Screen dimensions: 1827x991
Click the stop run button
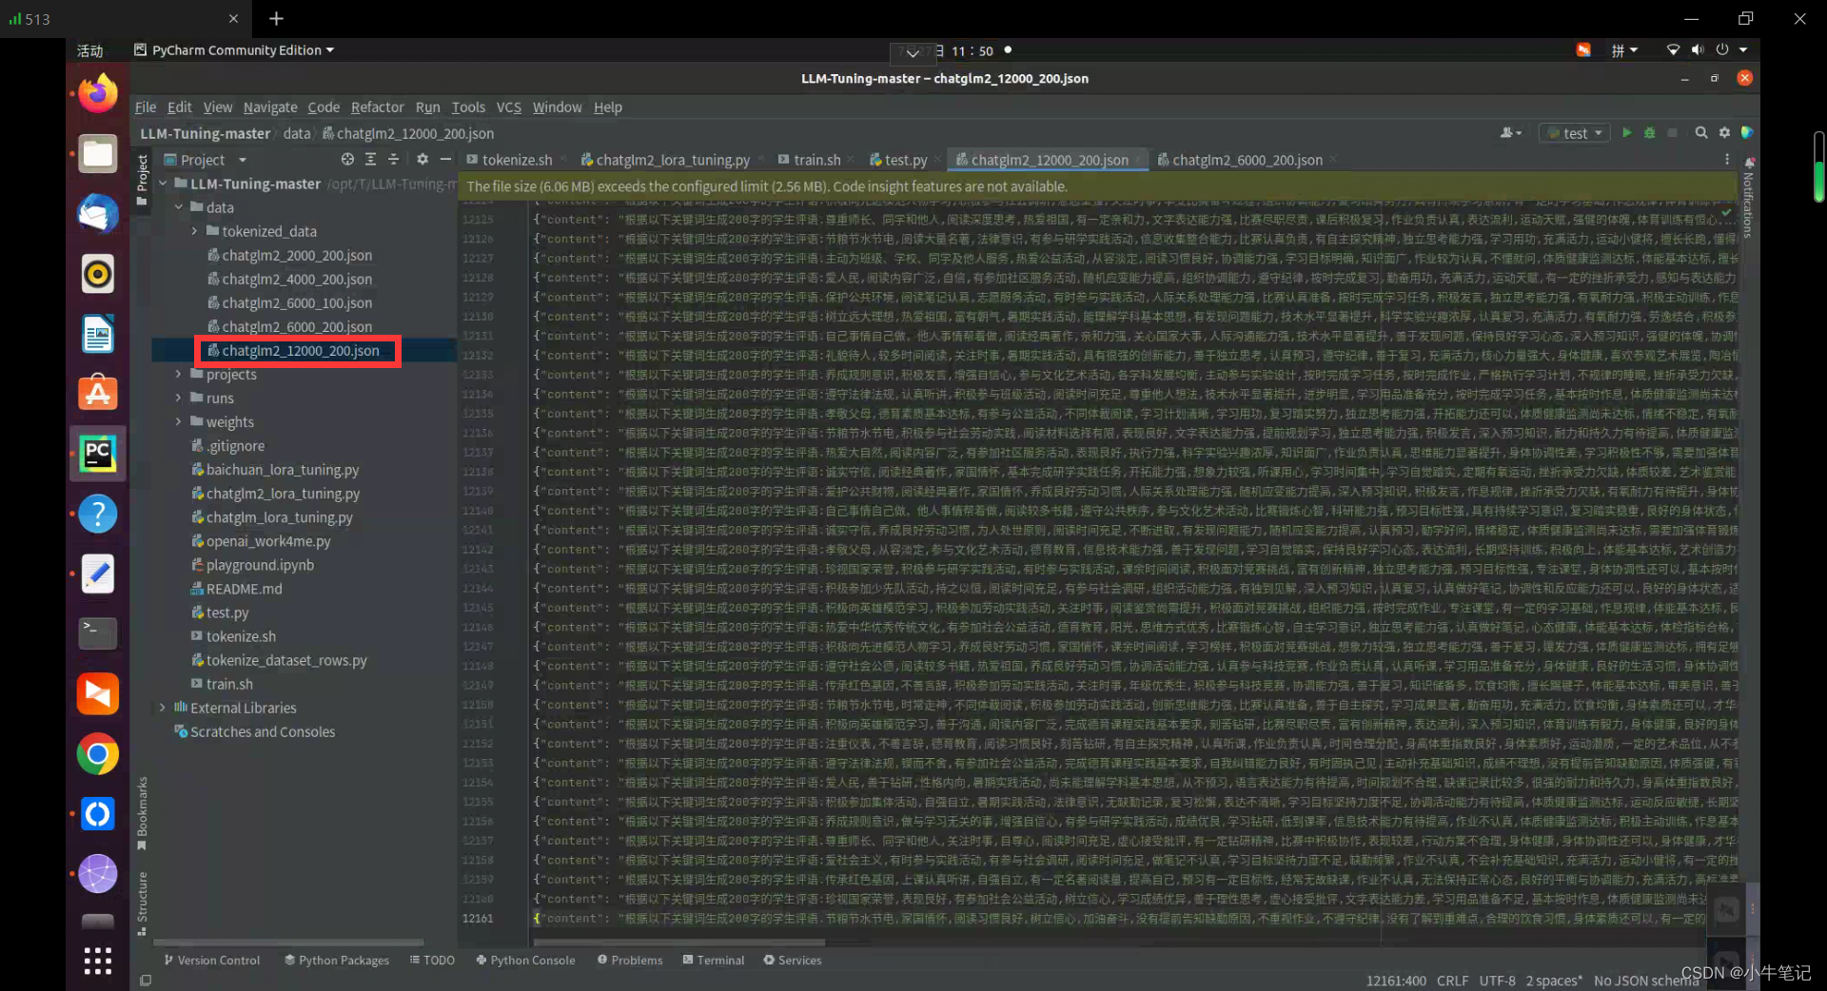pos(1672,133)
